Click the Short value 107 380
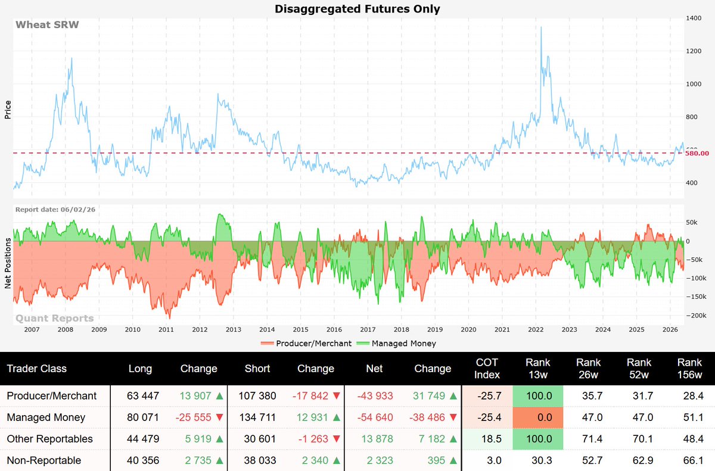Viewport: 715px width, 471px height. click(257, 396)
